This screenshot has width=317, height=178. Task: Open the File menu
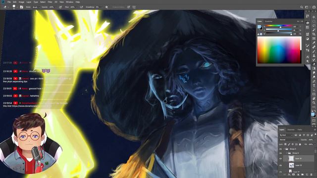tap(9, 2)
